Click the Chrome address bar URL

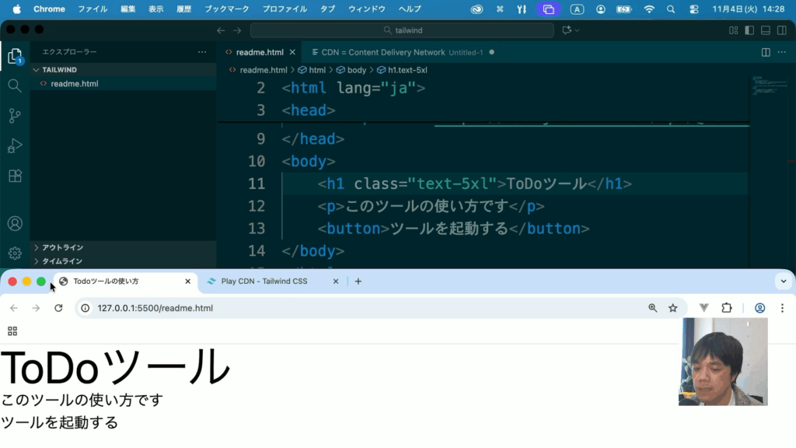pyautogui.click(x=155, y=308)
